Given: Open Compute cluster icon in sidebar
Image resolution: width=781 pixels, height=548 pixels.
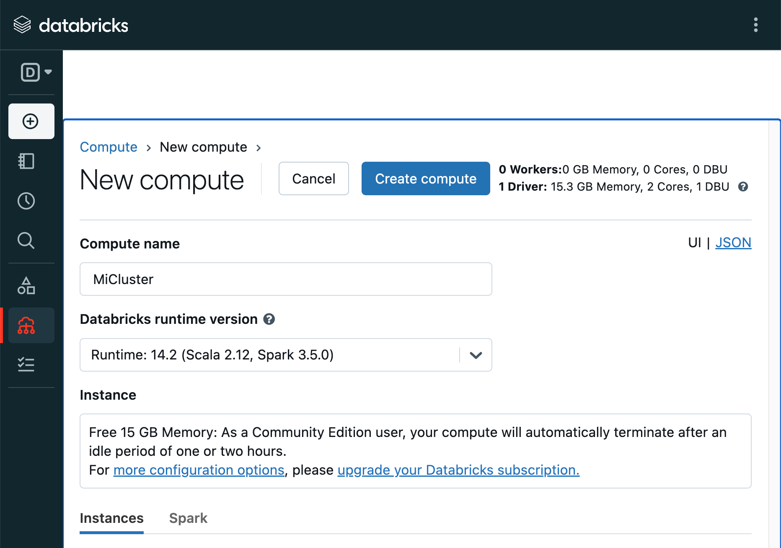Looking at the screenshot, I should point(31,326).
